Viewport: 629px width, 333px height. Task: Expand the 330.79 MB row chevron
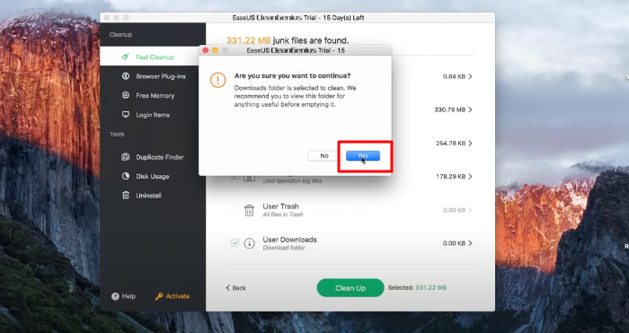(470, 110)
